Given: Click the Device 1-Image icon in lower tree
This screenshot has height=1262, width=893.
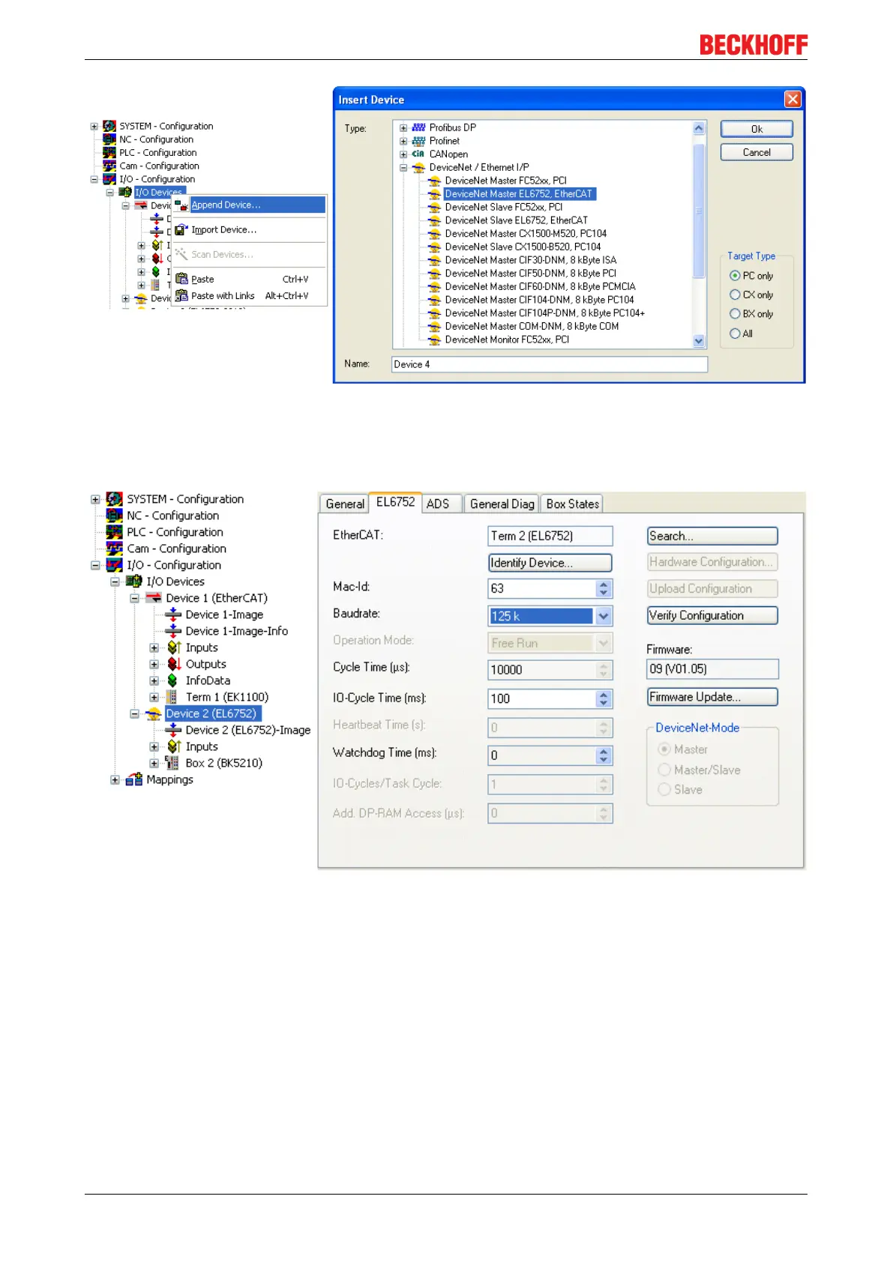Looking at the screenshot, I should coord(173,615).
